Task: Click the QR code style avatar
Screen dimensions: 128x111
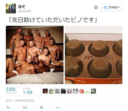Action: click(75, 91)
